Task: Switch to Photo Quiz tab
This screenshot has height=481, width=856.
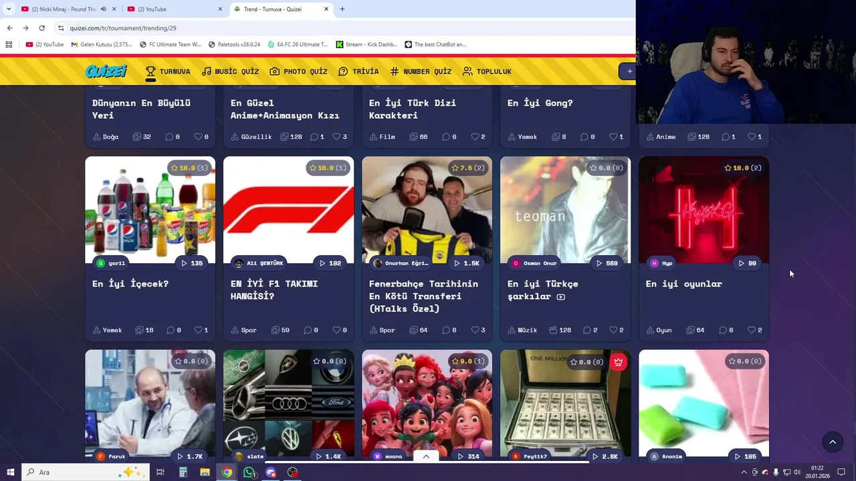Action: point(298,71)
